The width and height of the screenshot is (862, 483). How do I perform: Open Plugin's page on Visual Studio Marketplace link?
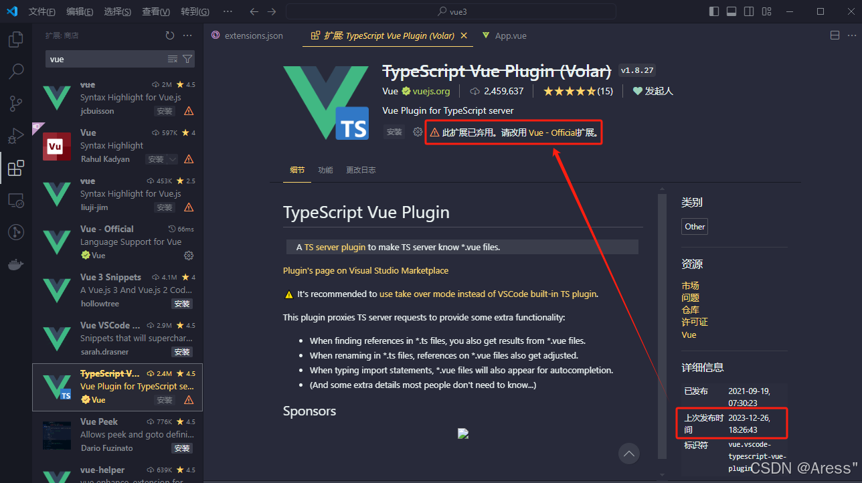pos(365,270)
